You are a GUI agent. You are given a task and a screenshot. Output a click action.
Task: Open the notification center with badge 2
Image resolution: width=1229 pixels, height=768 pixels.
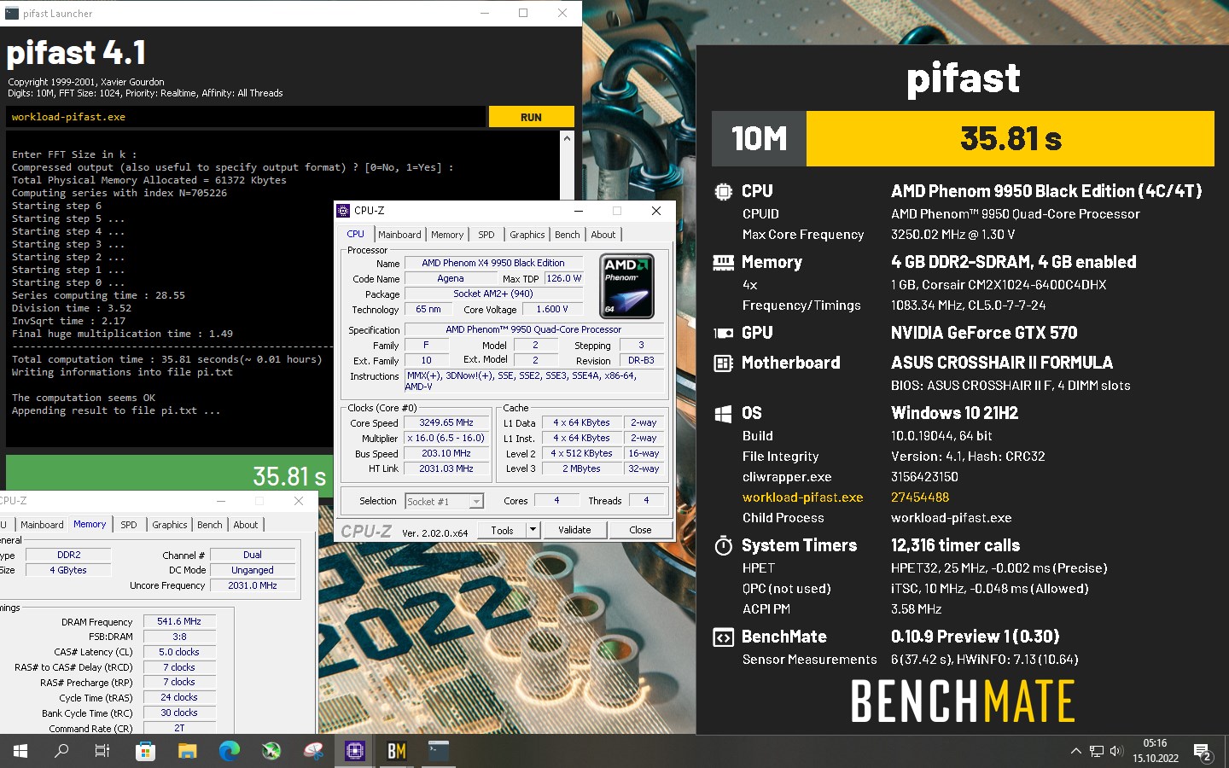[x=1203, y=752]
